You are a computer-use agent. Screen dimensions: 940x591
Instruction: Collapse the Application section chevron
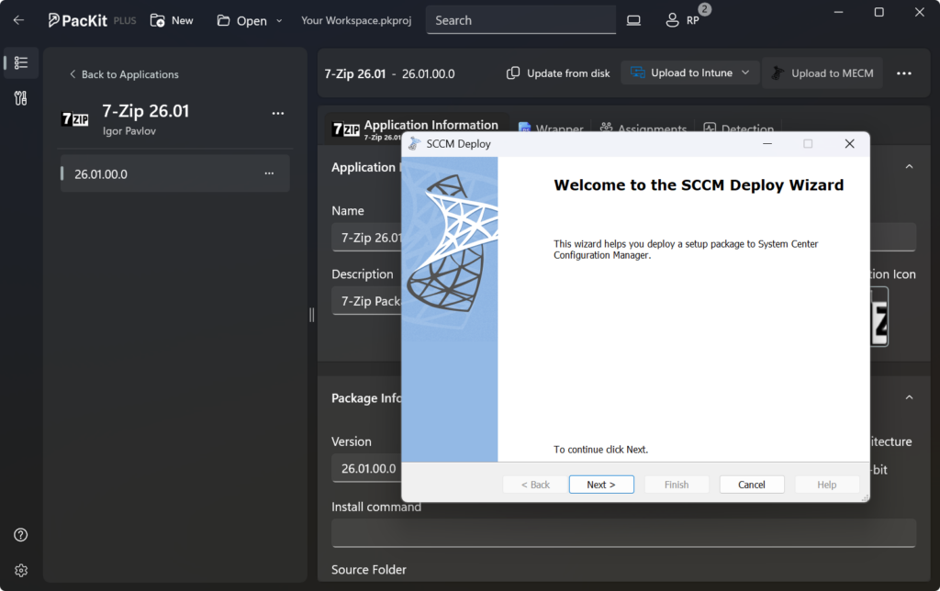pyautogui.click(x=910, y=167)
